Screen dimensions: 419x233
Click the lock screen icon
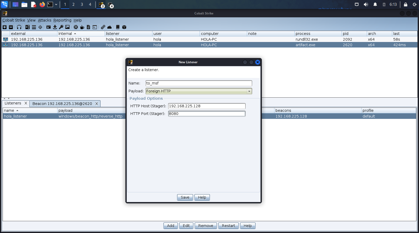pyautogui.click(x=406, y=4)
